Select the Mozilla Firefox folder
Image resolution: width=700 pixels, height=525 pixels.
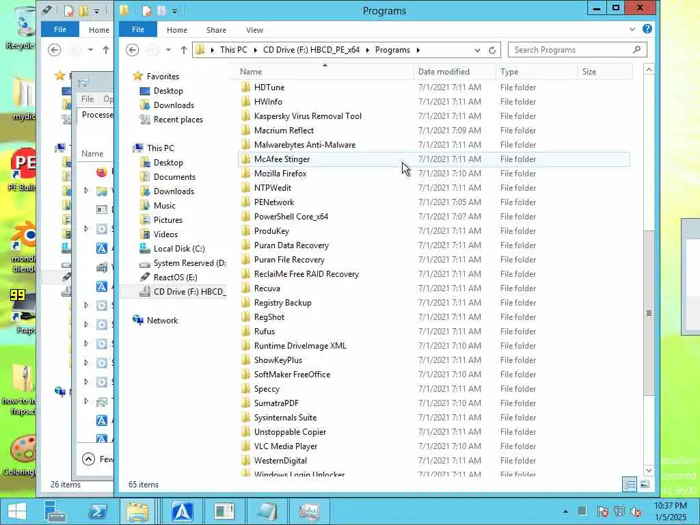(280, 173)
